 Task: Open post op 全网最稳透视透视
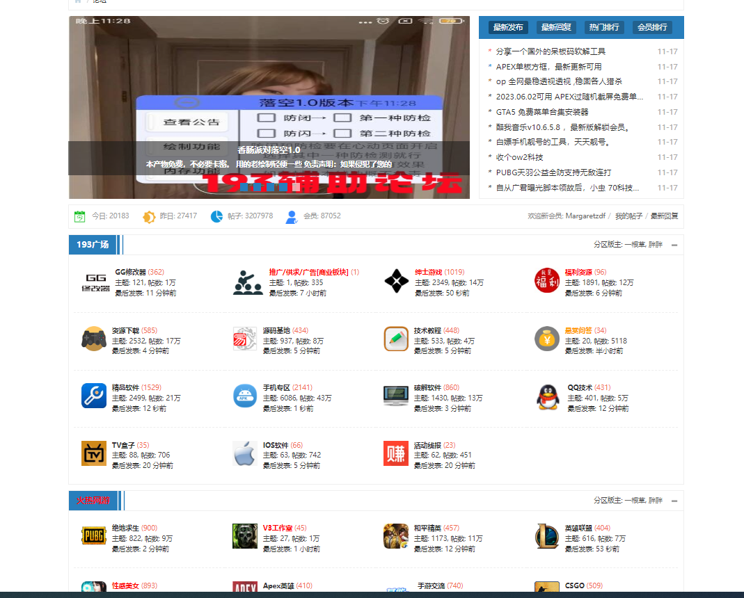pyautogui.click(x=559, y=81)
